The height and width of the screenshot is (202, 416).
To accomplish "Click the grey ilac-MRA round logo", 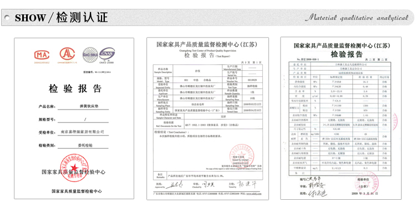I will tap(90, 55).
